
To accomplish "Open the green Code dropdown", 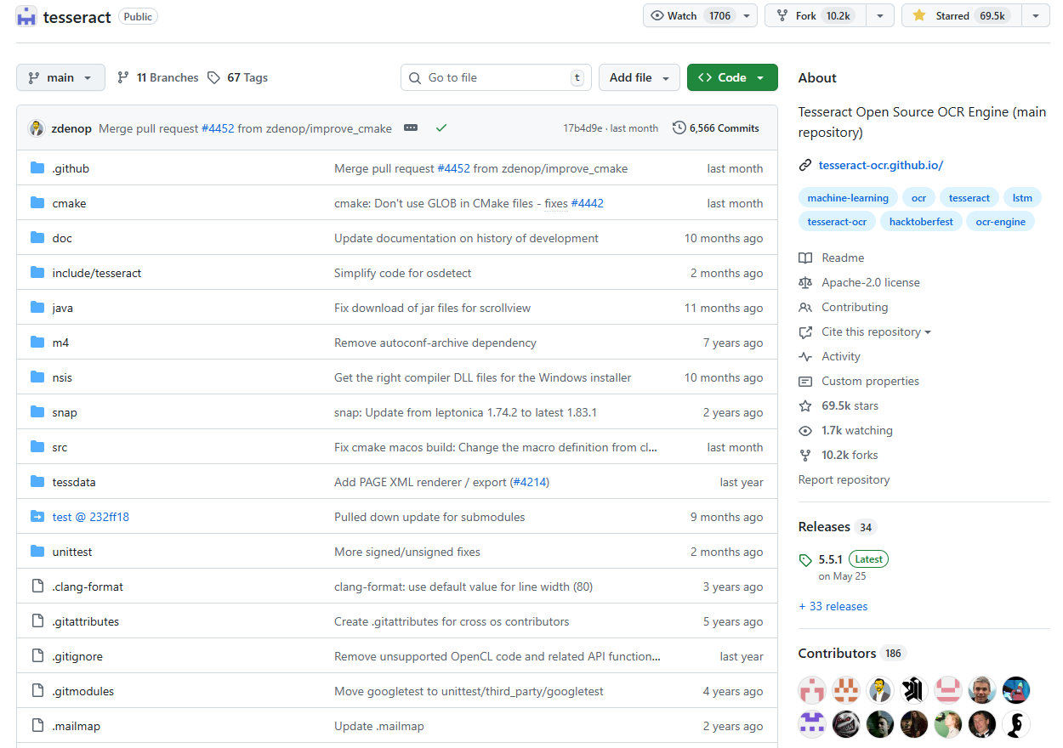I will click(x=732, y=77).
